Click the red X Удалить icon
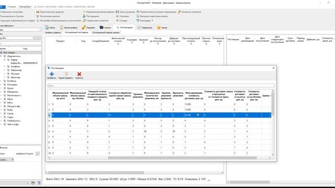335x188 pixels. pyautogui.click(x=79, y=74)
